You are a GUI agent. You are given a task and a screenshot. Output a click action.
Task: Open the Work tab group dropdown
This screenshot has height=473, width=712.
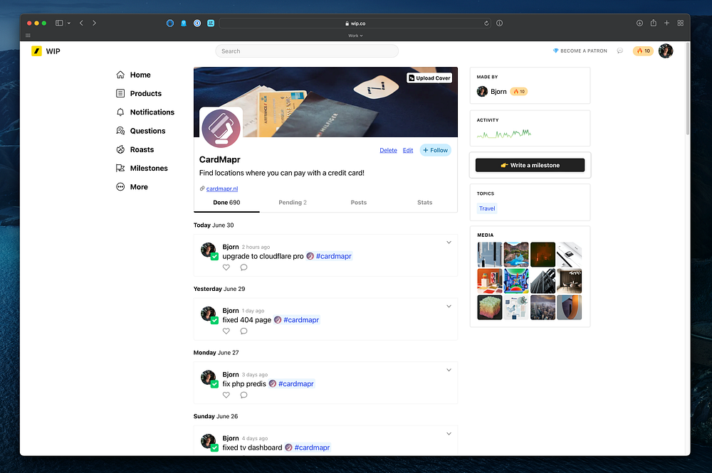[355, 36]
